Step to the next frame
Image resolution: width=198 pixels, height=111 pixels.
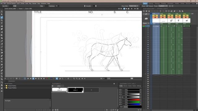coord(41,79)
